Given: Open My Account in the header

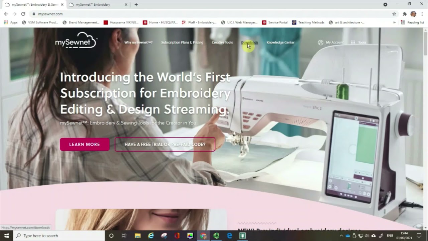Looking at the screenshot, I should pyautogui.click(x=331, y=43).
